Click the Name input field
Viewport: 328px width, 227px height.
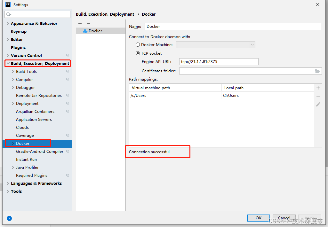[233, 27]
